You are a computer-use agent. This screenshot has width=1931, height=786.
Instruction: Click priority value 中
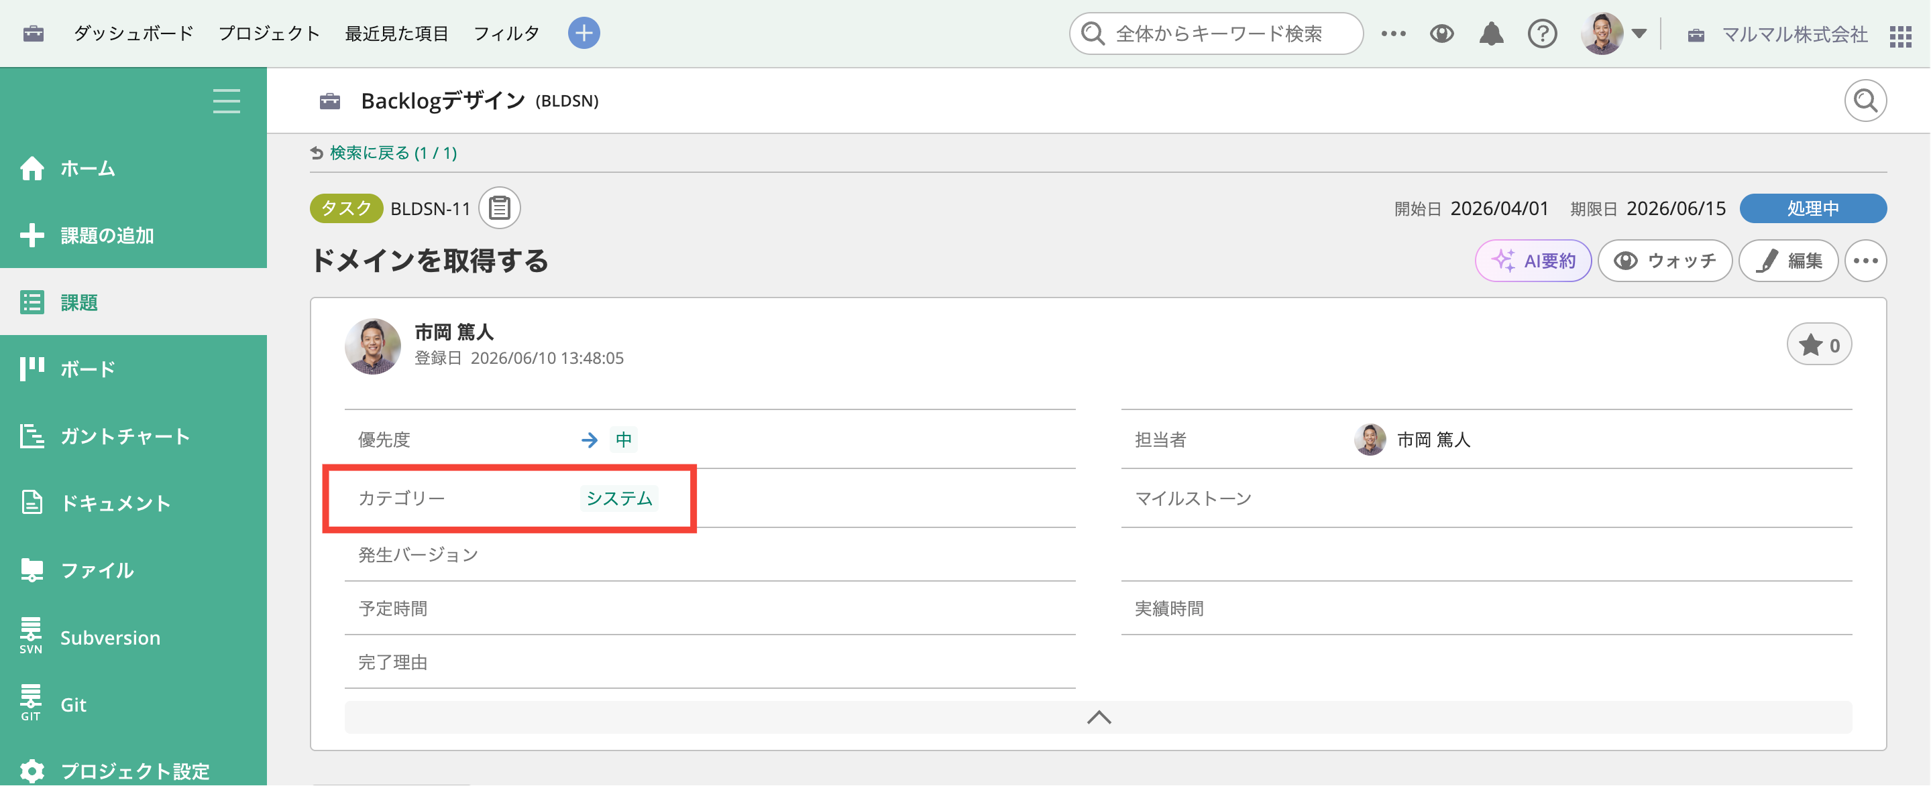tap(624, 440)
